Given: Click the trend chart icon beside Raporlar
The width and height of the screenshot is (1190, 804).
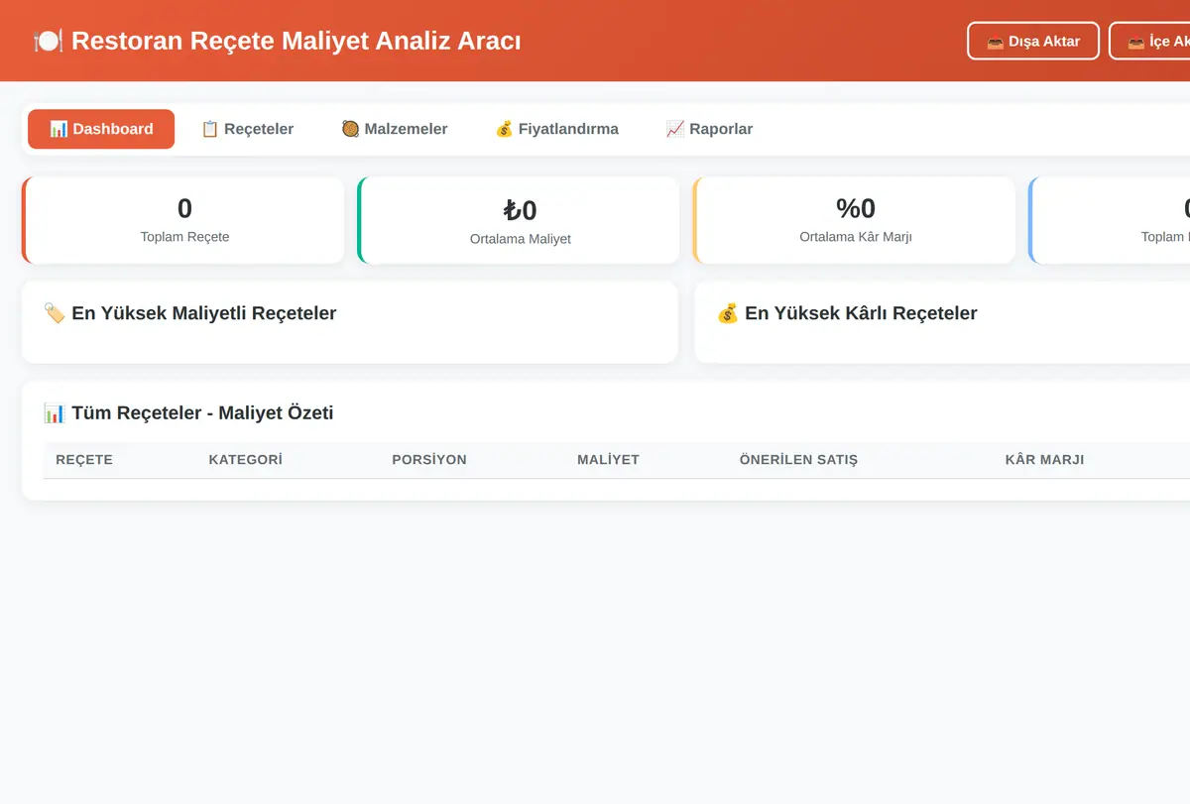Looking at the screenshot, I should click(x=675, y=129).
